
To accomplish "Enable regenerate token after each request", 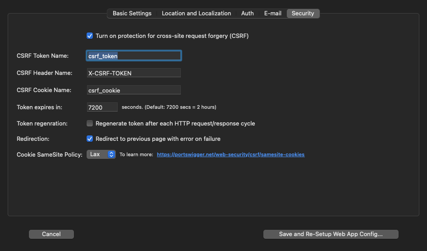I will tap(90, 123).
